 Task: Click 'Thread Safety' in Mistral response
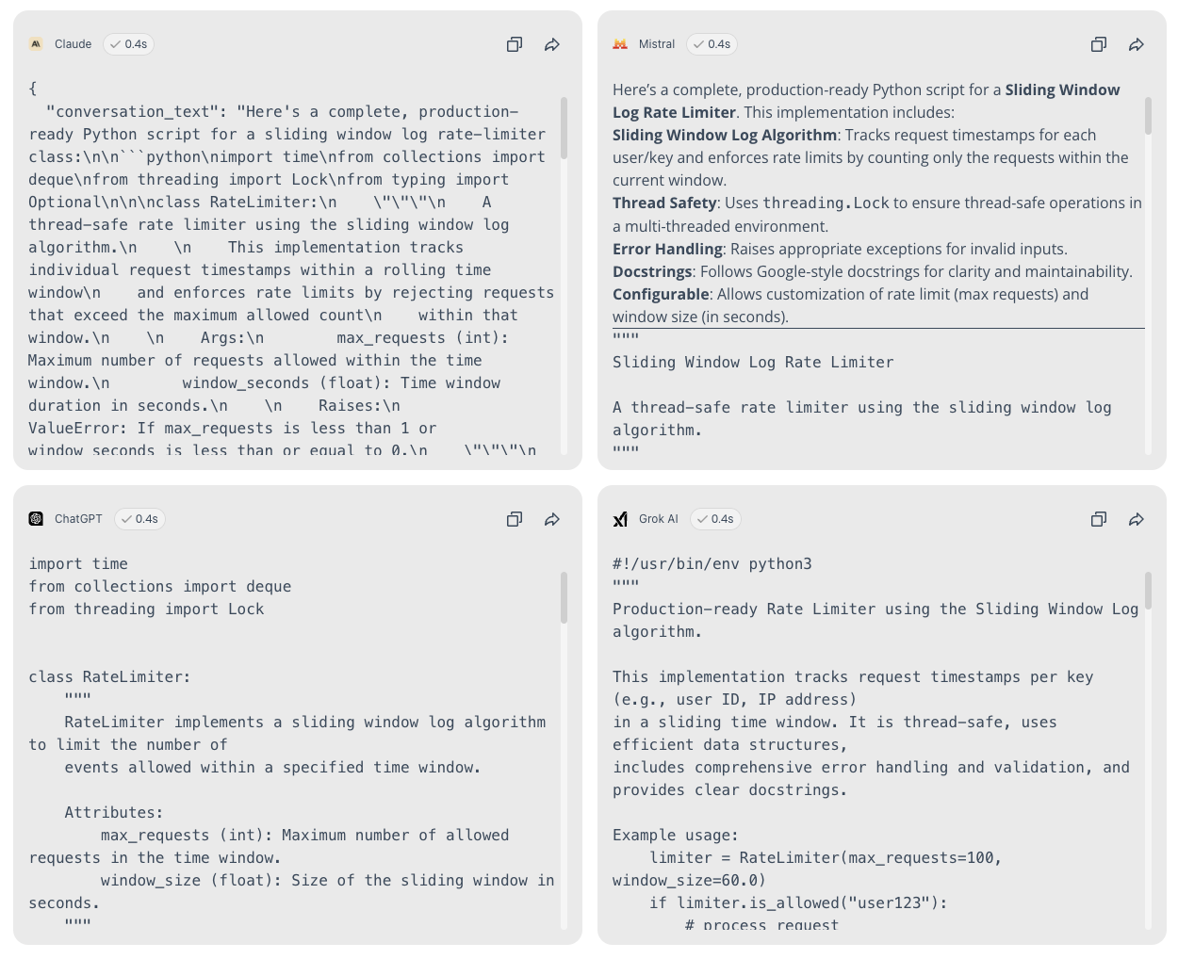pyautogui.click(x=664, y=203)
